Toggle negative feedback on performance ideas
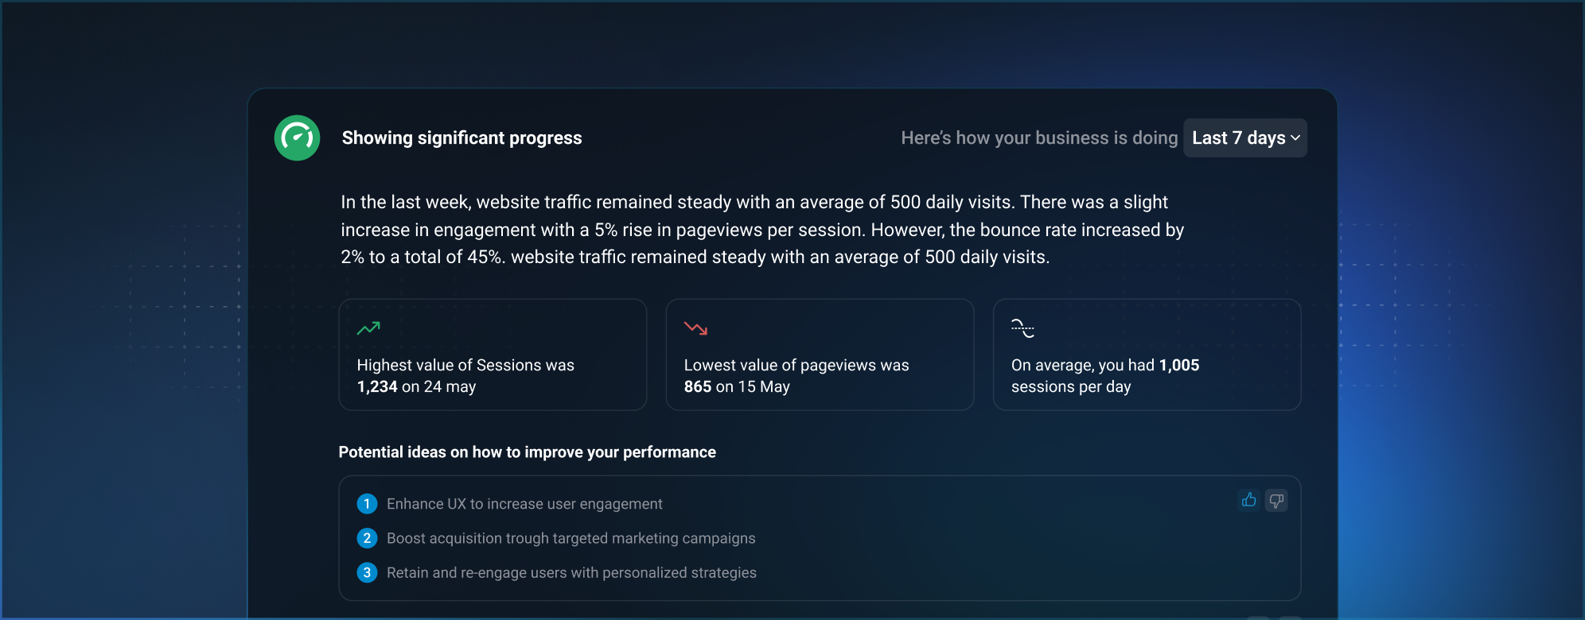 (x=1276, y=500)
